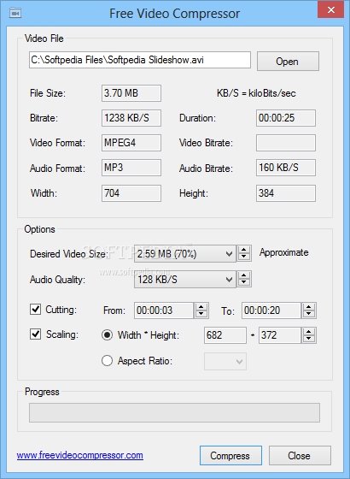Click the app icon in the title bar
The height and width of the screenshot is (479, 350).
click(x=15, y=13)
